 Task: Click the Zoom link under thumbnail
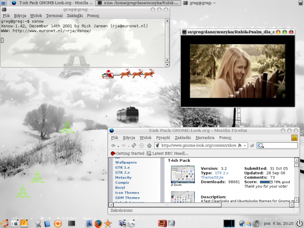pyautogui.click(x=176, y=185)
